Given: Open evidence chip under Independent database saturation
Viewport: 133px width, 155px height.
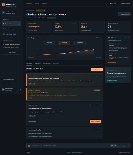Looking at the screenshot, I should pyautogui.click(x=30, y=98).
